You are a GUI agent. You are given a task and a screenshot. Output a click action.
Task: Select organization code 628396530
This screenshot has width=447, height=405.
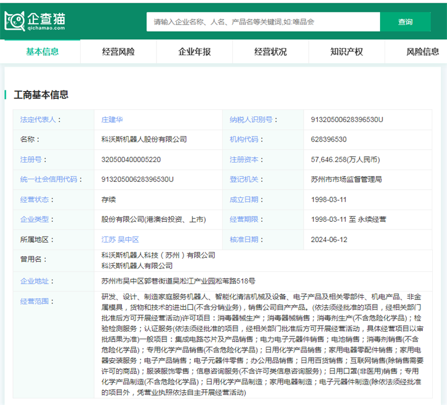(x=329, y=139)
